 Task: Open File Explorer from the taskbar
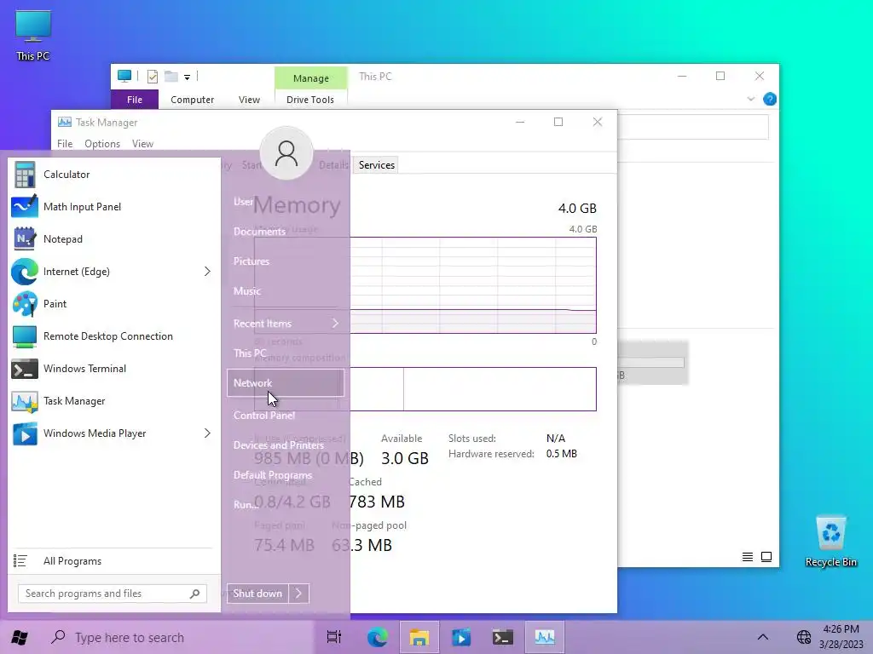click(x=419, y=637)
